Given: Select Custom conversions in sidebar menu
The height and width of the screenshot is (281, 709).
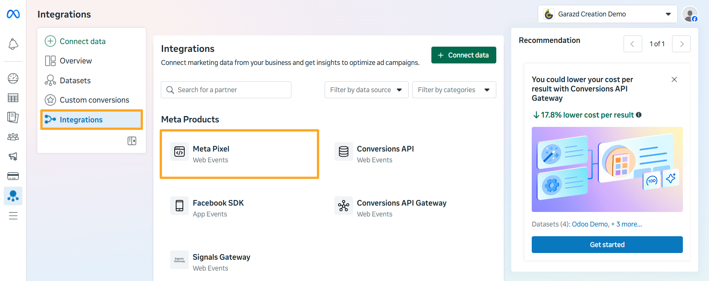Looking at the screenshot, I should tap(91, 100).
